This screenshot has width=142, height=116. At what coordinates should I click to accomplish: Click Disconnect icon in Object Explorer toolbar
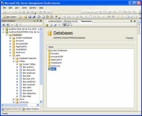(8, 25)
